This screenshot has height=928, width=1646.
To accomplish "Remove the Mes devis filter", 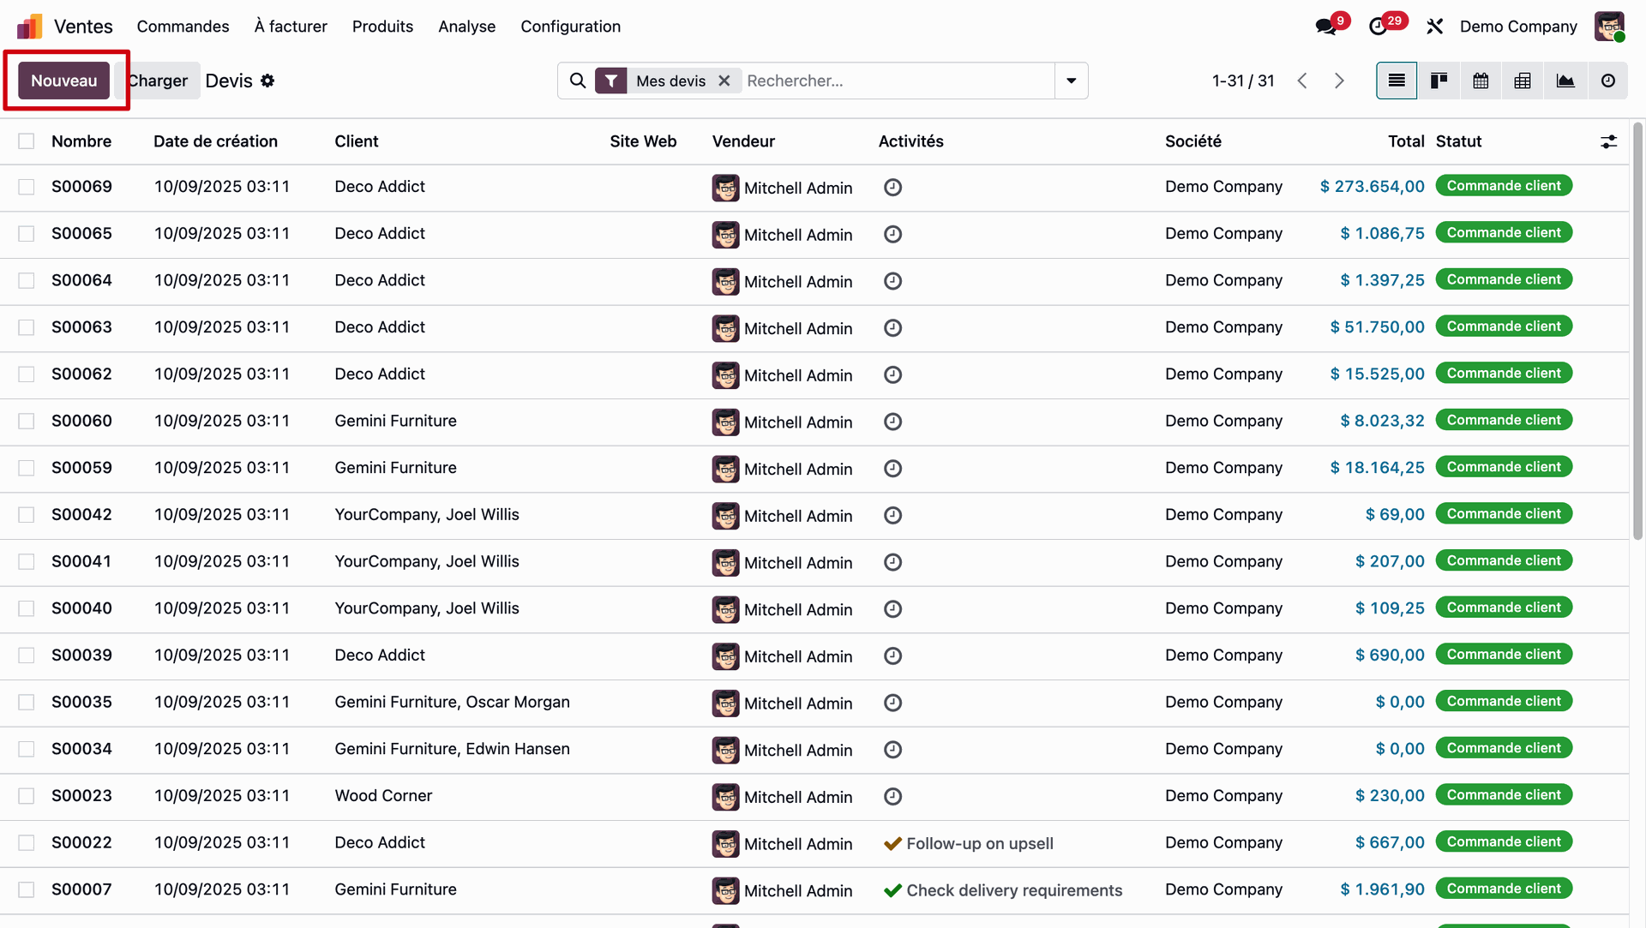I will [724, 81].
